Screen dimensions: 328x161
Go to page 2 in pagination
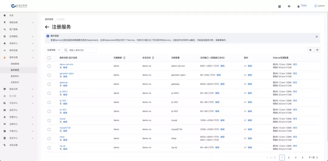pos(289,157)
